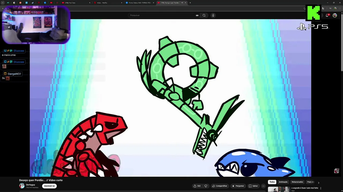
Task: Open a new browser tab
Action: [x=190, y=3]
